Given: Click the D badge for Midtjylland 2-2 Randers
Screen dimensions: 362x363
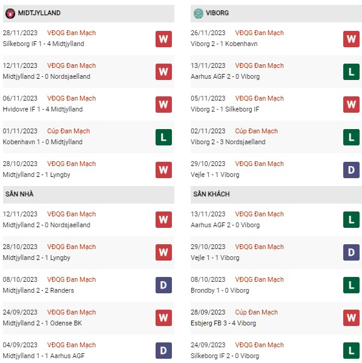Looking at the screenshot, I should click(x=163, y=285).
